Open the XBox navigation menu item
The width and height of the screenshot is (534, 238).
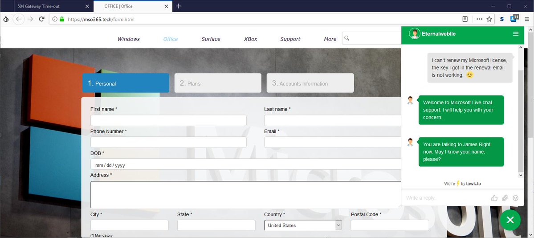250,39
